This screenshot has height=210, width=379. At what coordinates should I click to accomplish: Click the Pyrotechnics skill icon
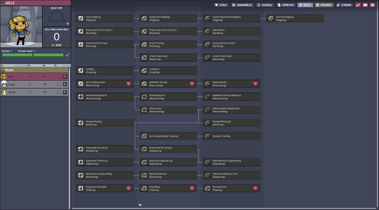(x=207, y=188)
